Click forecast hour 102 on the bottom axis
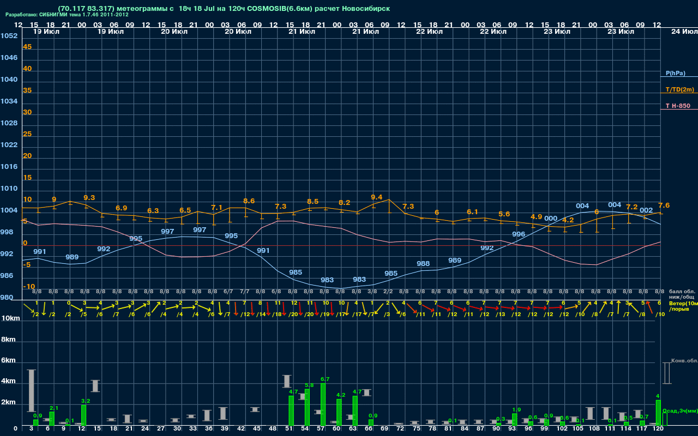This screenshot has width=698, height=436. point(562,429)
